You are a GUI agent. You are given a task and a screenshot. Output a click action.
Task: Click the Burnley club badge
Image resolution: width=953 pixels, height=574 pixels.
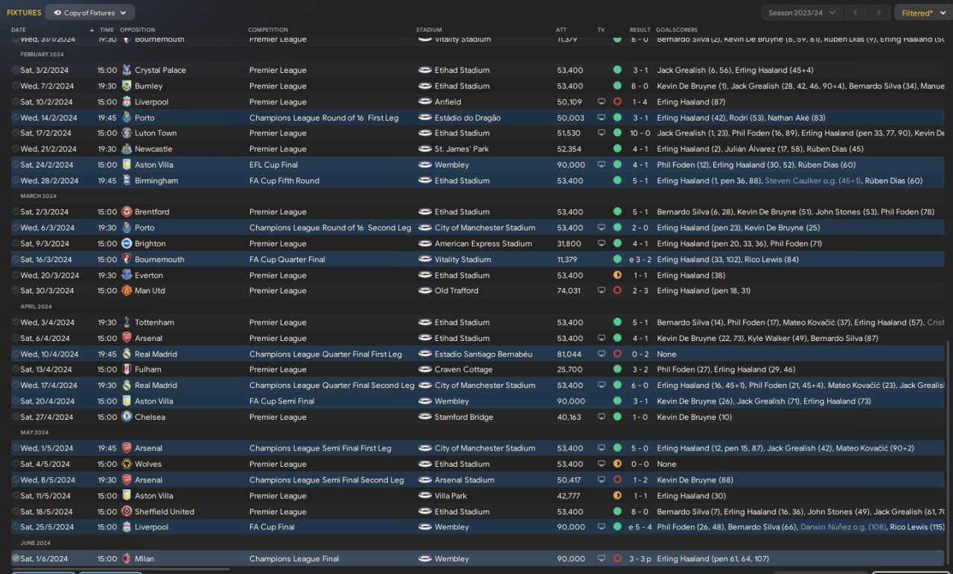tap(127, 86)
